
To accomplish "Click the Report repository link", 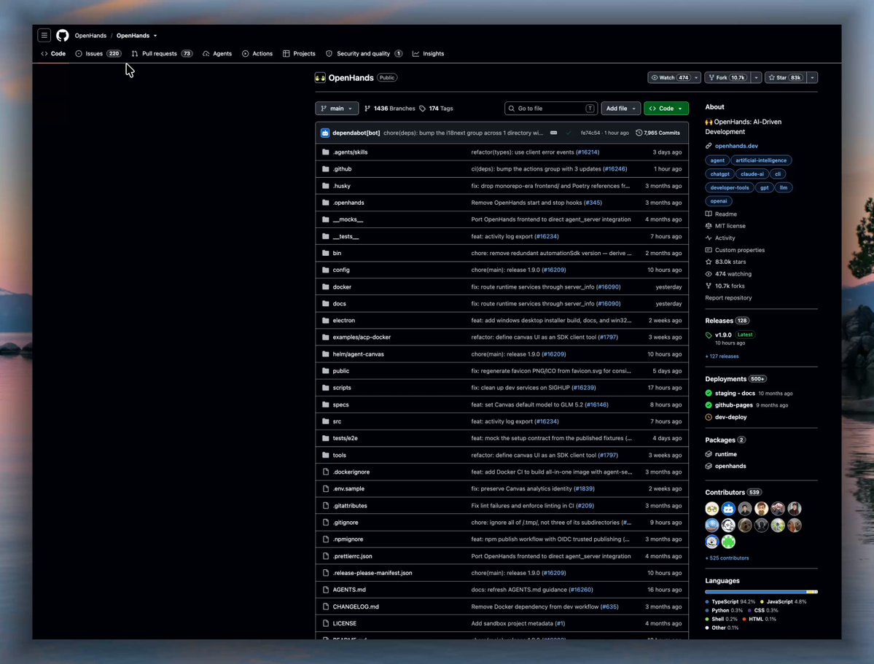I will 728,297.
